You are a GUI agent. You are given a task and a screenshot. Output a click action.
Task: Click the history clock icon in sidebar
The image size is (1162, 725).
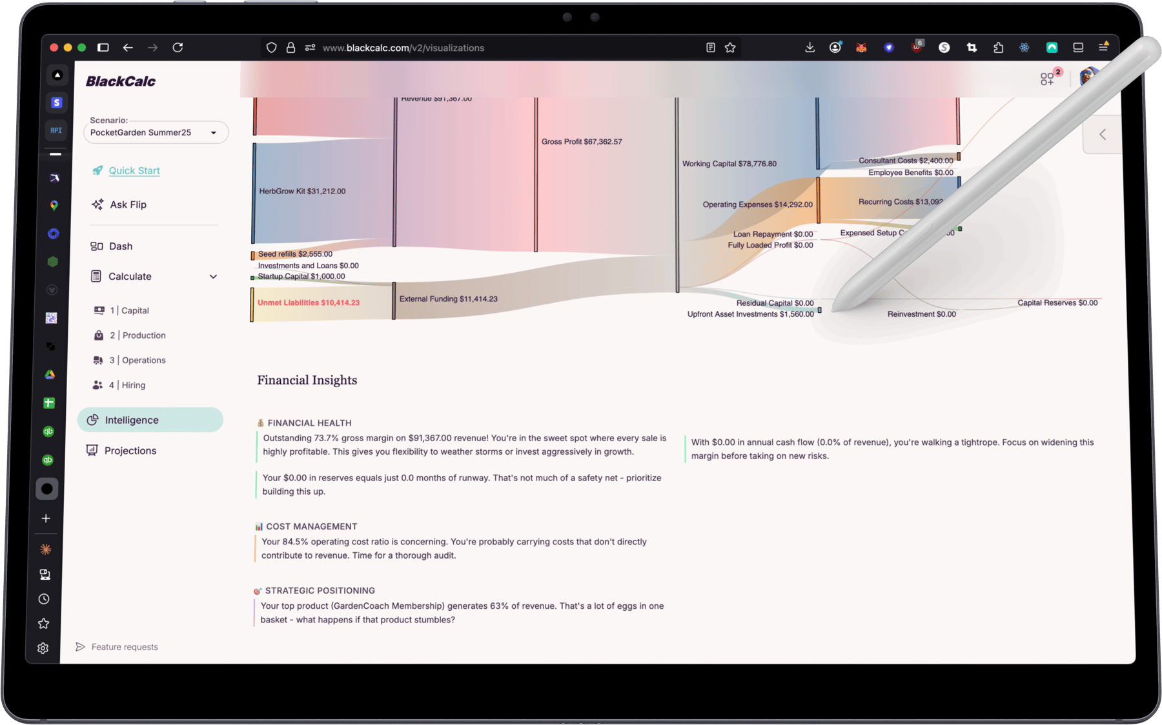44,599
